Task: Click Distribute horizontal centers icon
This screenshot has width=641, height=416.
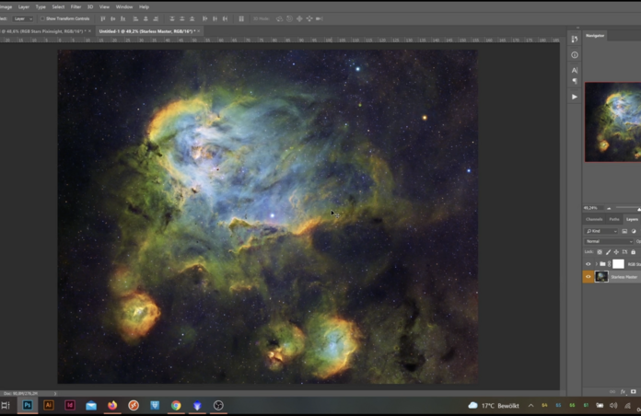Action: click(x=215, y=18)
